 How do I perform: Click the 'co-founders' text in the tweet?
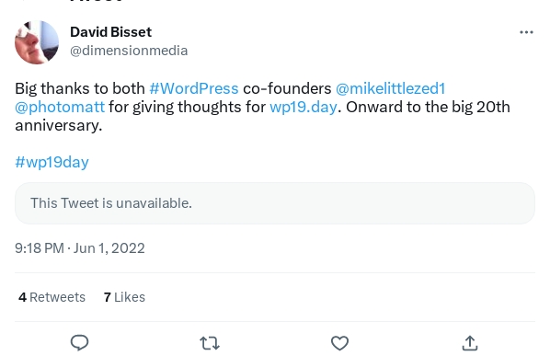tap(287, 88)
